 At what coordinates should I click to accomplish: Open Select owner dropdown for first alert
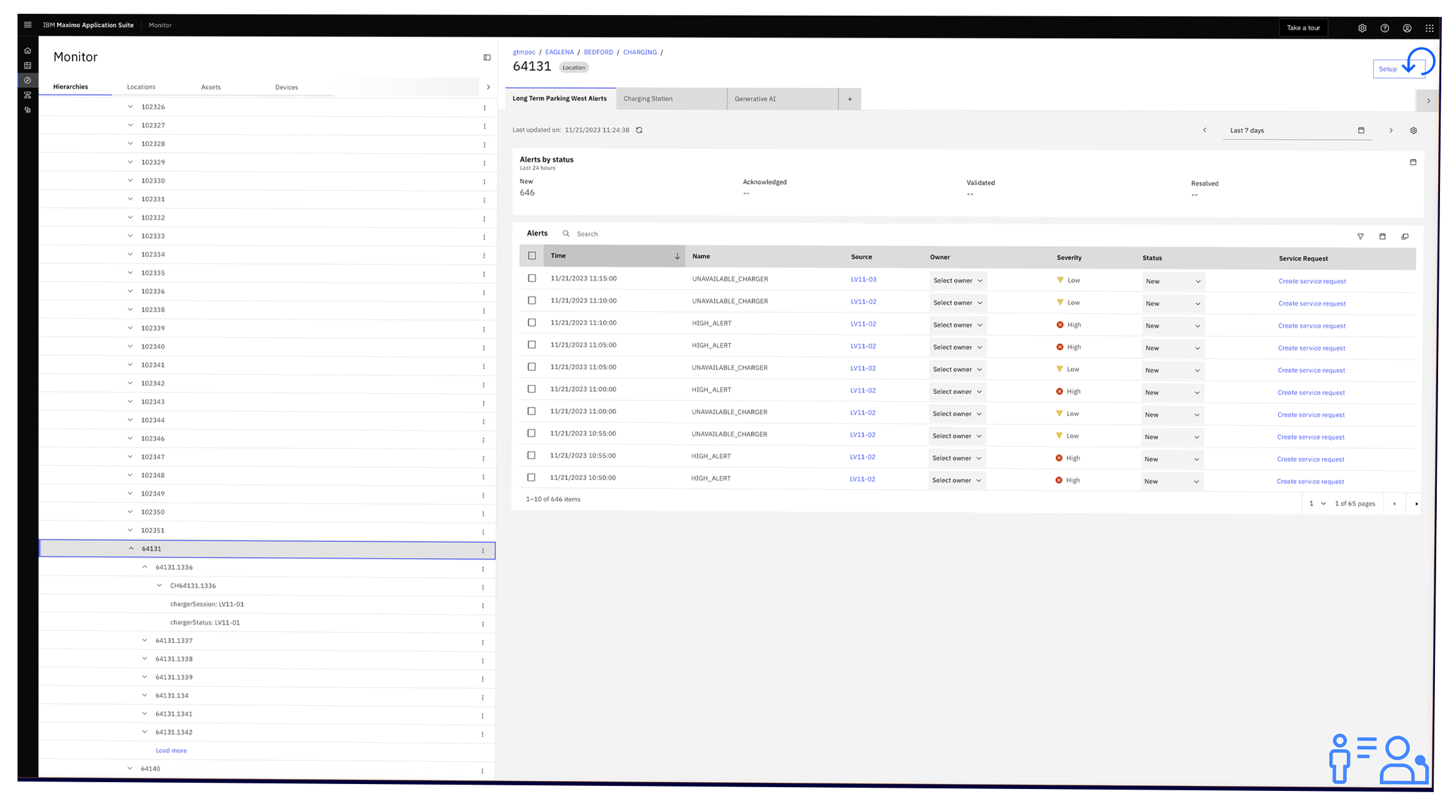coord(957,281)
